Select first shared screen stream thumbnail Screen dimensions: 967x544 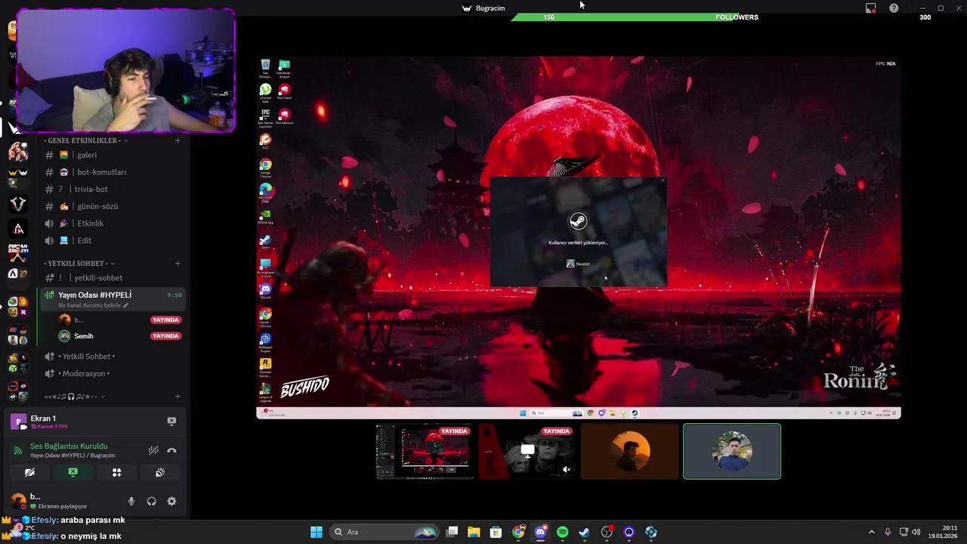[x=425, y=451]
